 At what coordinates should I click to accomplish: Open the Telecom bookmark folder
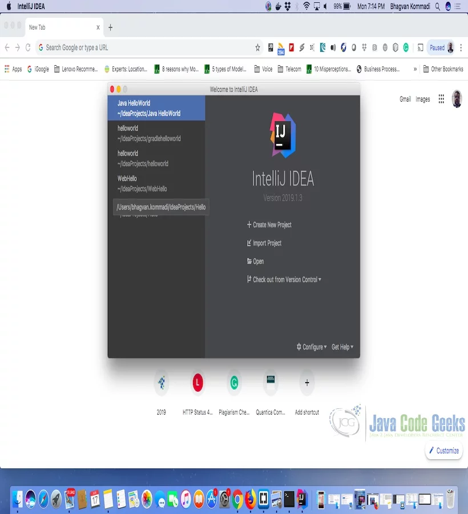[x=289, y=69]
